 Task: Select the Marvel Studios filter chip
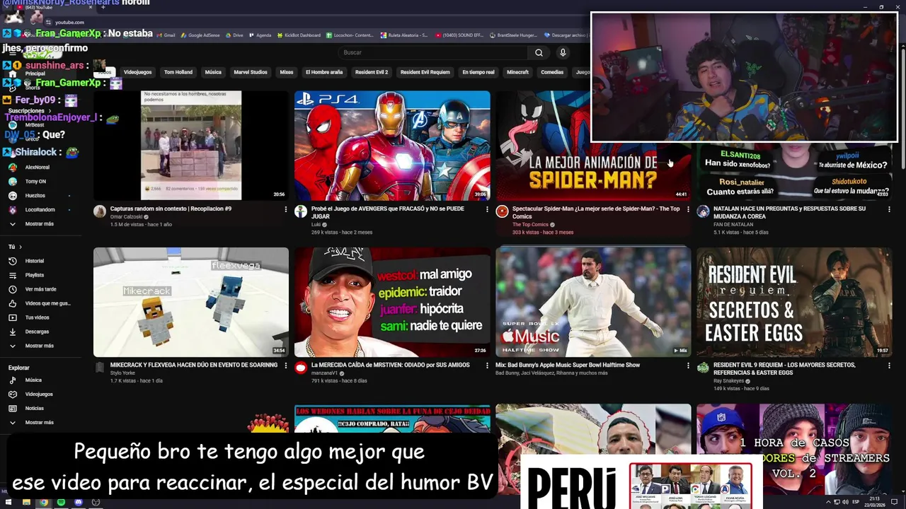click(251, 72)
